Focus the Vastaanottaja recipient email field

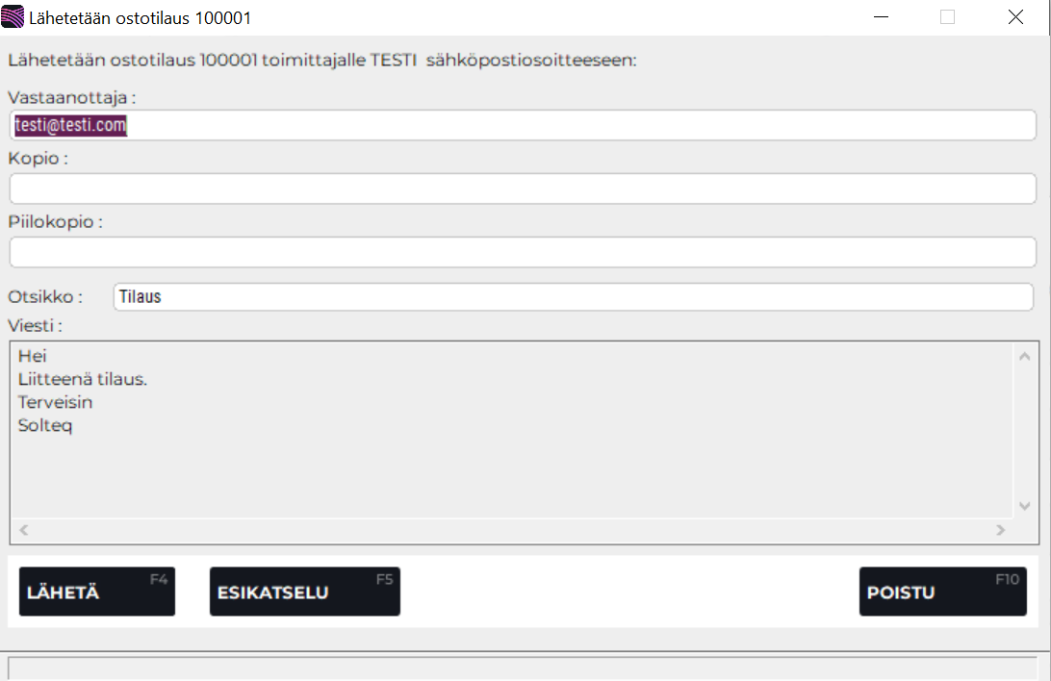tap(523, 125)
